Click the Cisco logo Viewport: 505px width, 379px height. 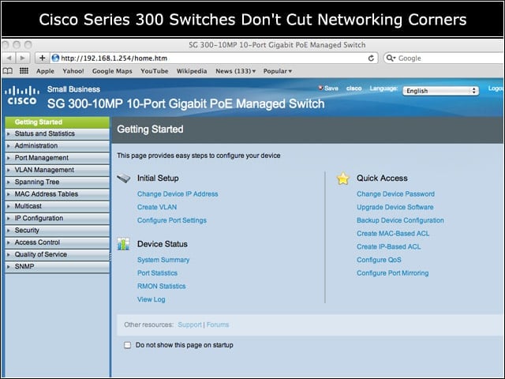22,96
